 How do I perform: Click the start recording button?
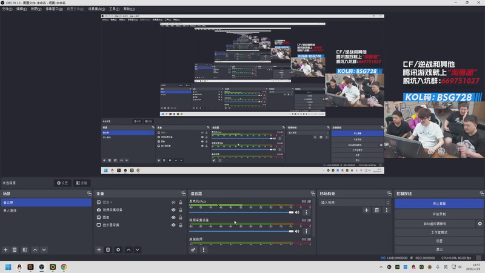click(x=439, y=214)
